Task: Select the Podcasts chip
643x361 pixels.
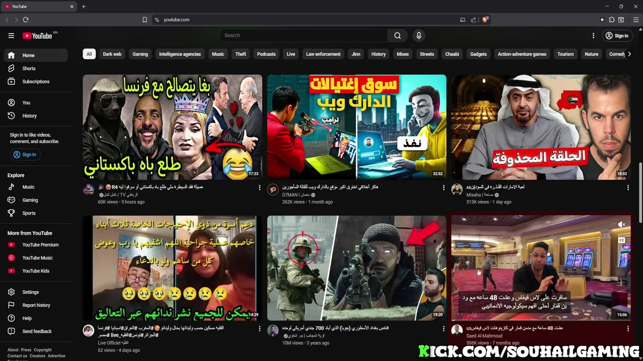Action: pyautogui.click(x=266, y=54)
